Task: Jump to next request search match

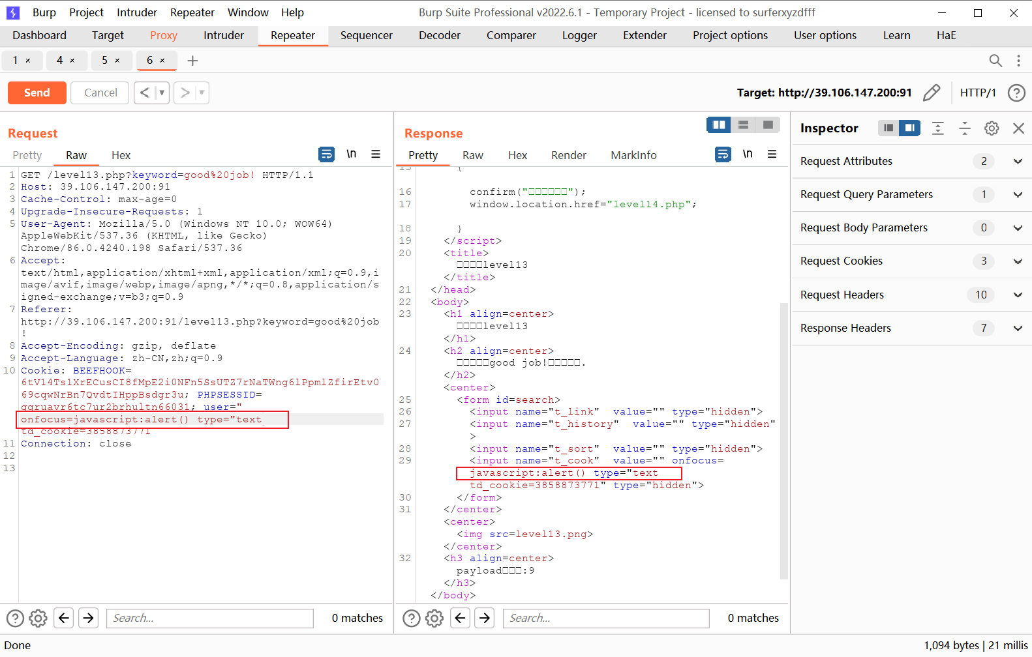Action: pyautogui.click(x=89, y=618)
